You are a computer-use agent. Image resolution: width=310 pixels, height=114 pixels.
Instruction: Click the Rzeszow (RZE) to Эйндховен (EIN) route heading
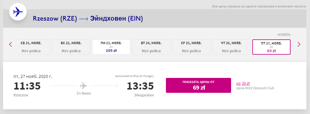click(88, 19)
